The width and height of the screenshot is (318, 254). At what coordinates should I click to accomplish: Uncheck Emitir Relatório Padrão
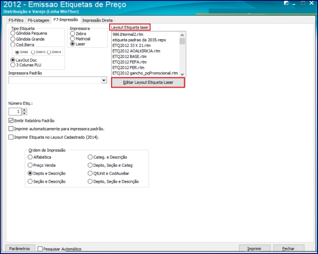[11, 121]
